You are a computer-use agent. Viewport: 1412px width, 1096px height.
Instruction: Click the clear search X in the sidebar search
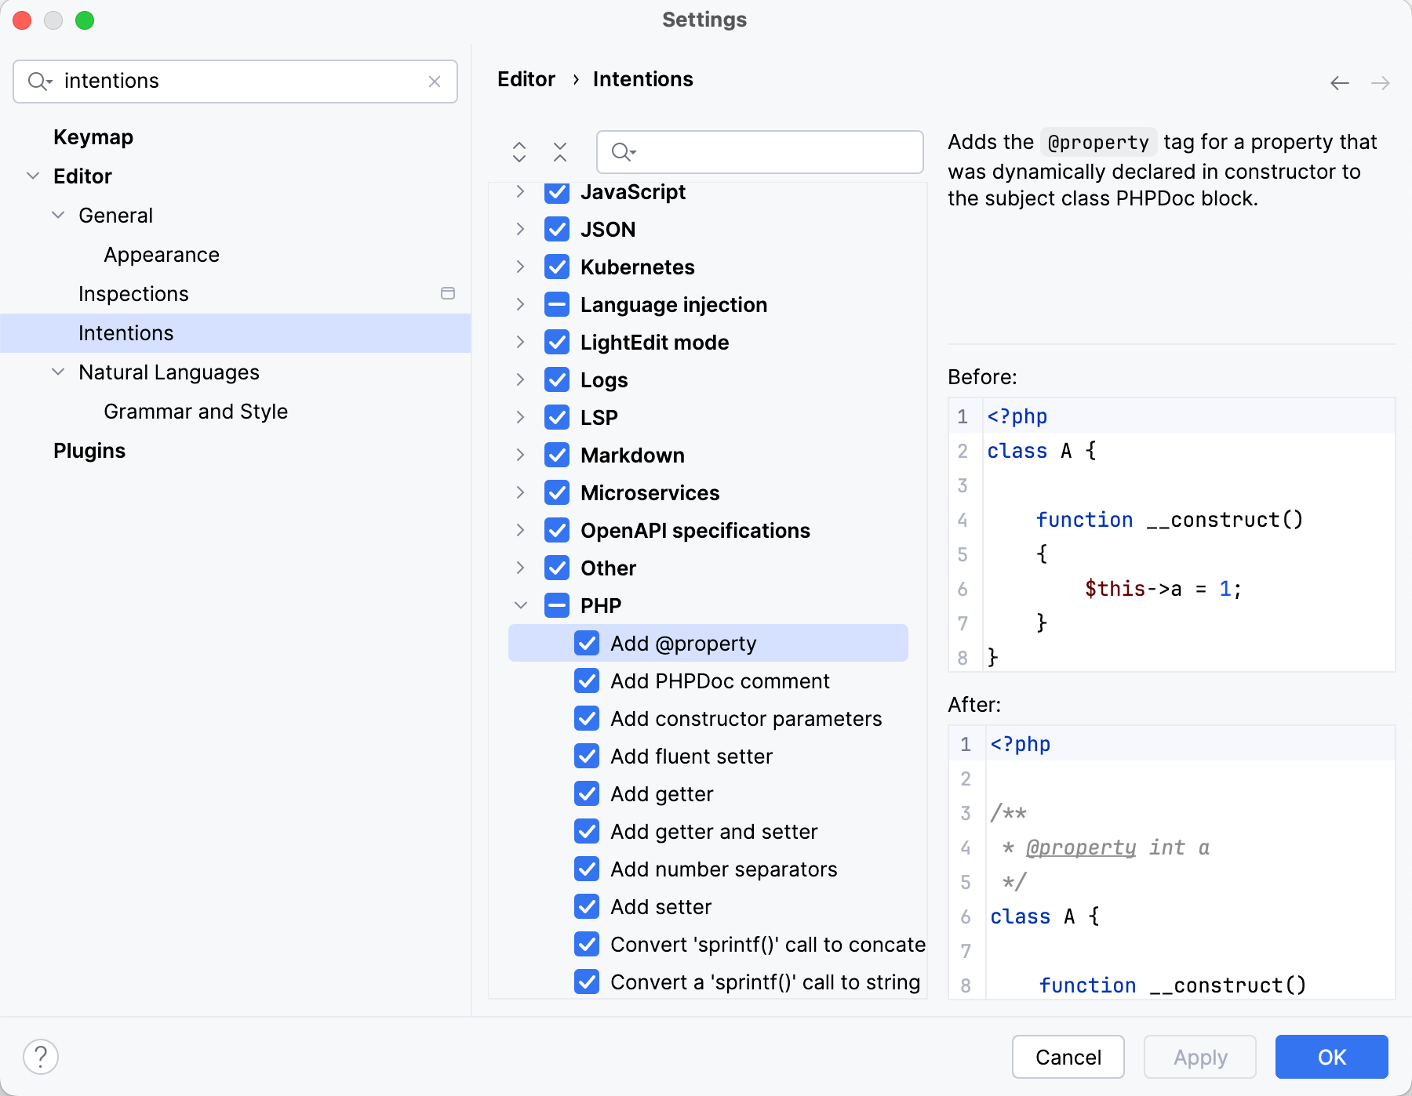(x=435, y=81)
